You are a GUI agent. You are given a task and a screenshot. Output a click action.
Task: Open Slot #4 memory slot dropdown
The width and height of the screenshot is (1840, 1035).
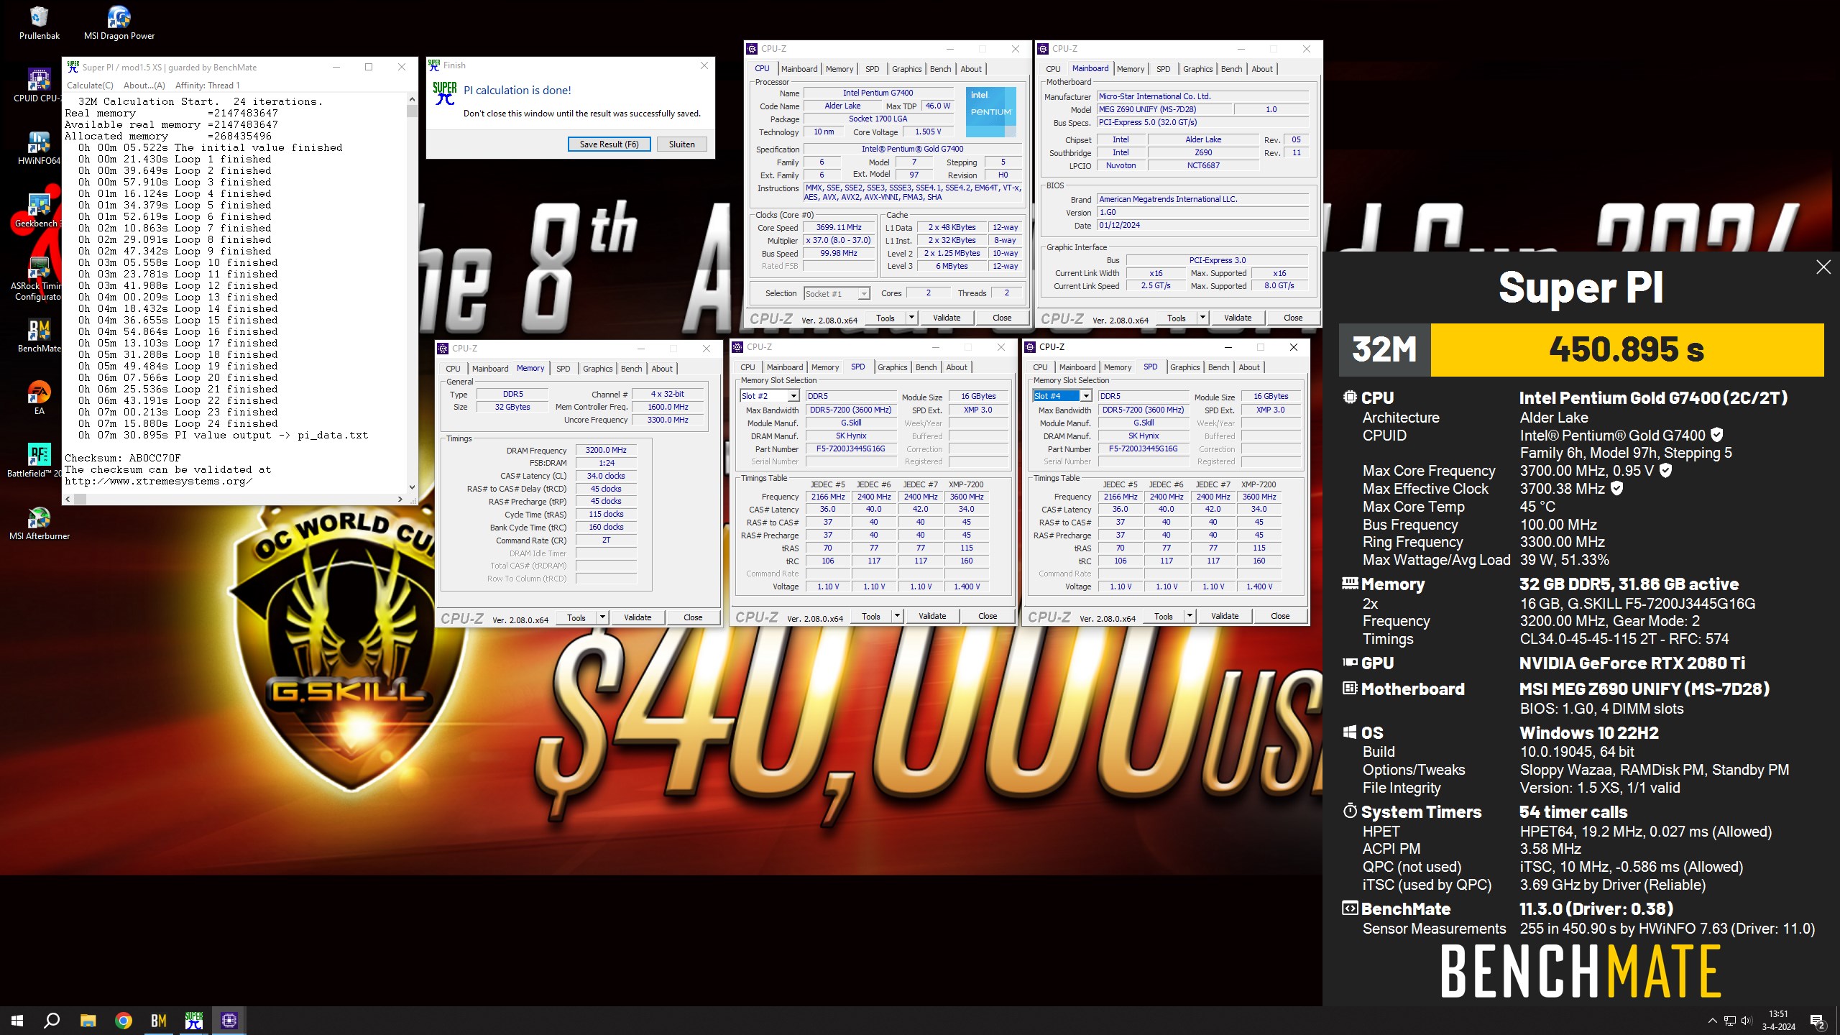click(x=1062, y=396)
